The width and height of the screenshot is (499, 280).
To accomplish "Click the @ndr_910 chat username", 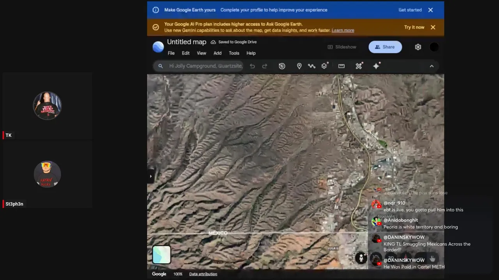I will pos(395,203).
